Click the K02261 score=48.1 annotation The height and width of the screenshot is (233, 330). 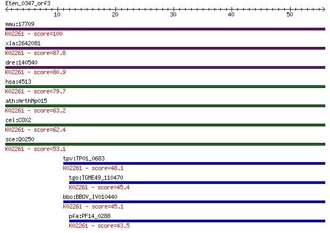[93, 168]
